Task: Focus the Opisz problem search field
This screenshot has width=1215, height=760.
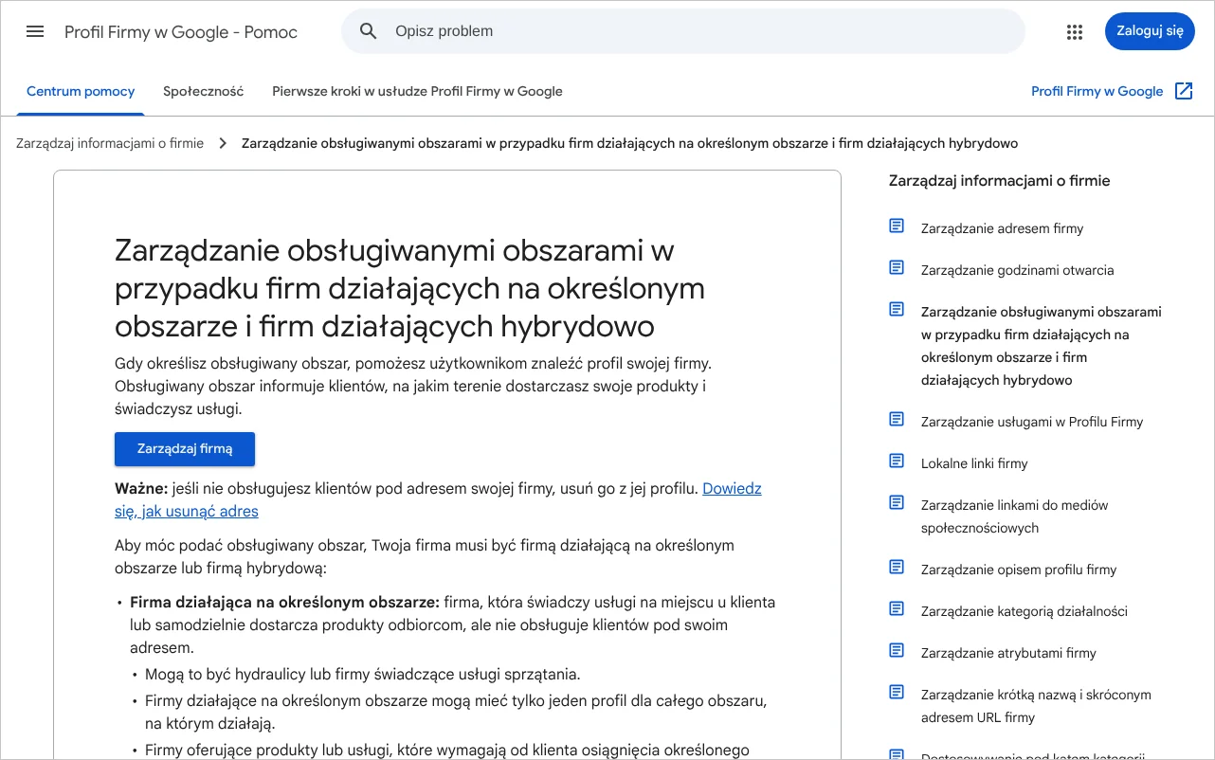Action: click(x=683, y=31)
